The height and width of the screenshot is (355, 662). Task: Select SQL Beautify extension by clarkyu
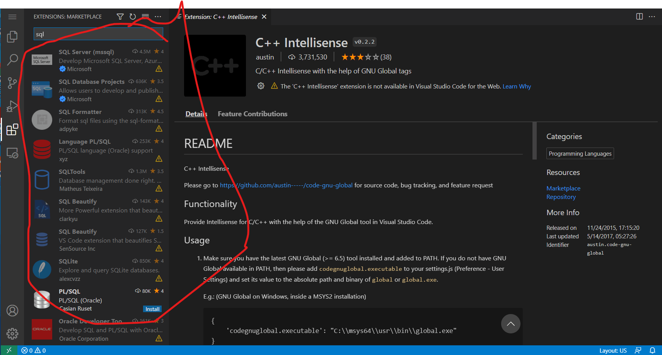pyautogui.click(x=97, y=210)
